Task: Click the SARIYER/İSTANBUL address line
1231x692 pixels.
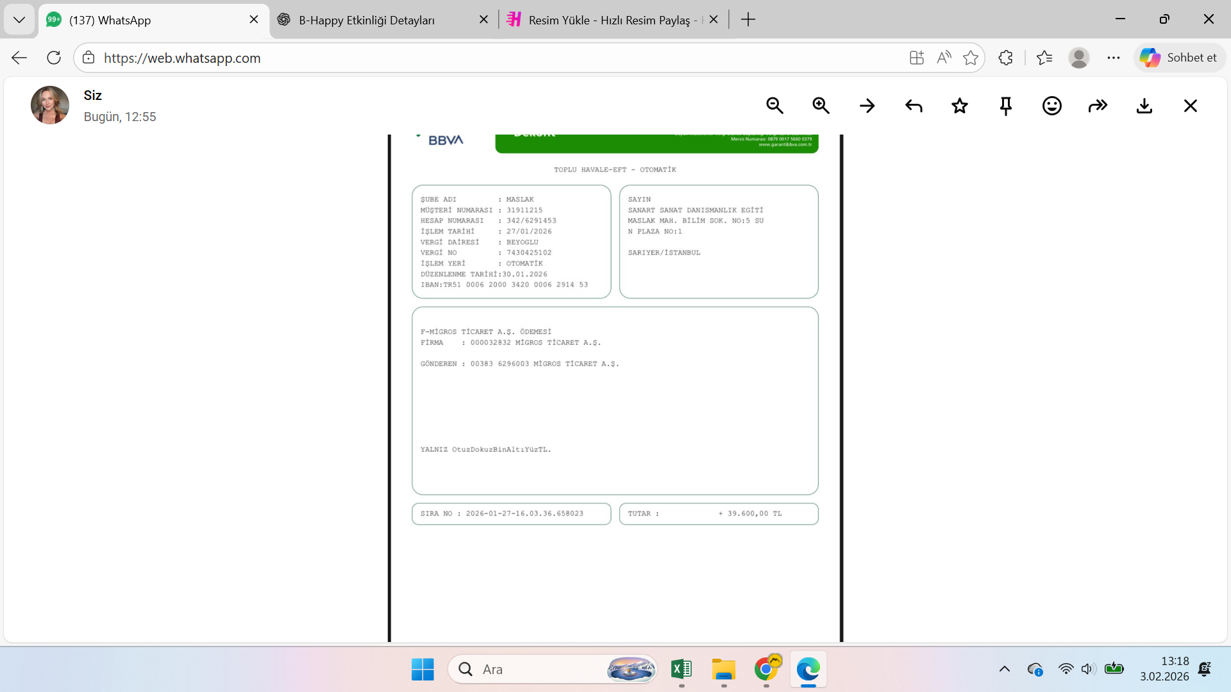Action: click(664, 252)
